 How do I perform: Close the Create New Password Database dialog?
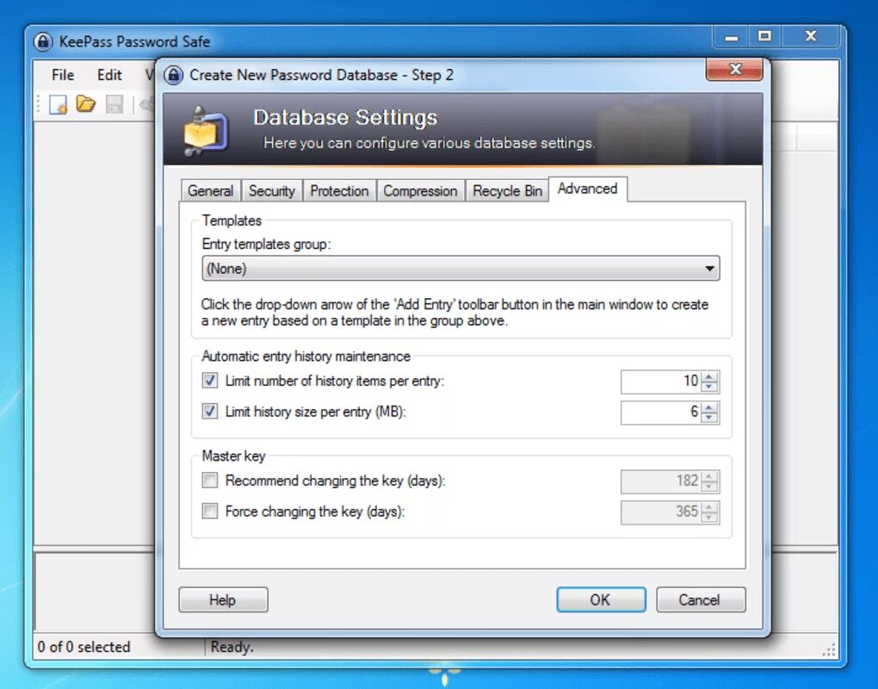(734, 70)
